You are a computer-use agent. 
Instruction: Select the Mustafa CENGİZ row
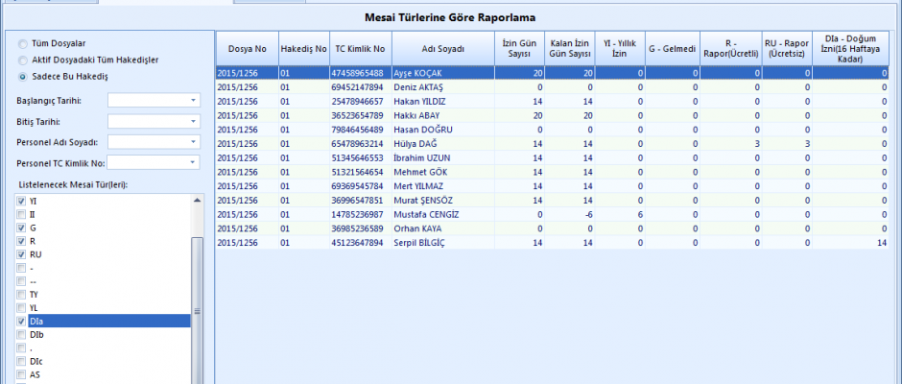point(422,214)
